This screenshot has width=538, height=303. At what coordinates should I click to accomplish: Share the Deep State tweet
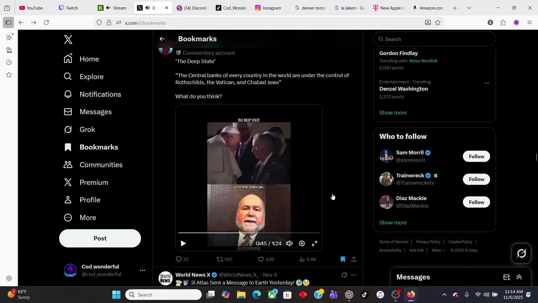354,259
